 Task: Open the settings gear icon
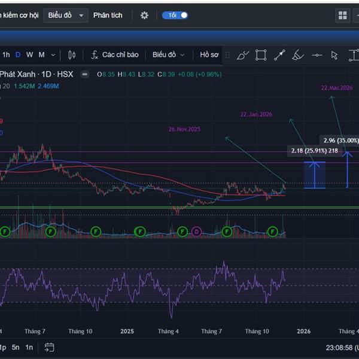click(144, 15)
